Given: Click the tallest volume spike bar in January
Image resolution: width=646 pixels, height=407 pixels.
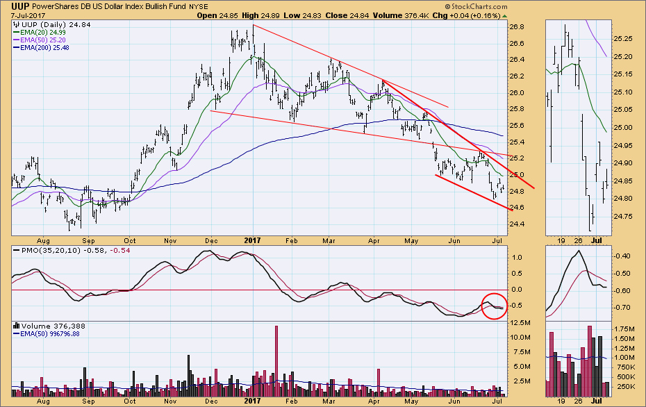Looking at the screenshot, I should click(276, 361).
